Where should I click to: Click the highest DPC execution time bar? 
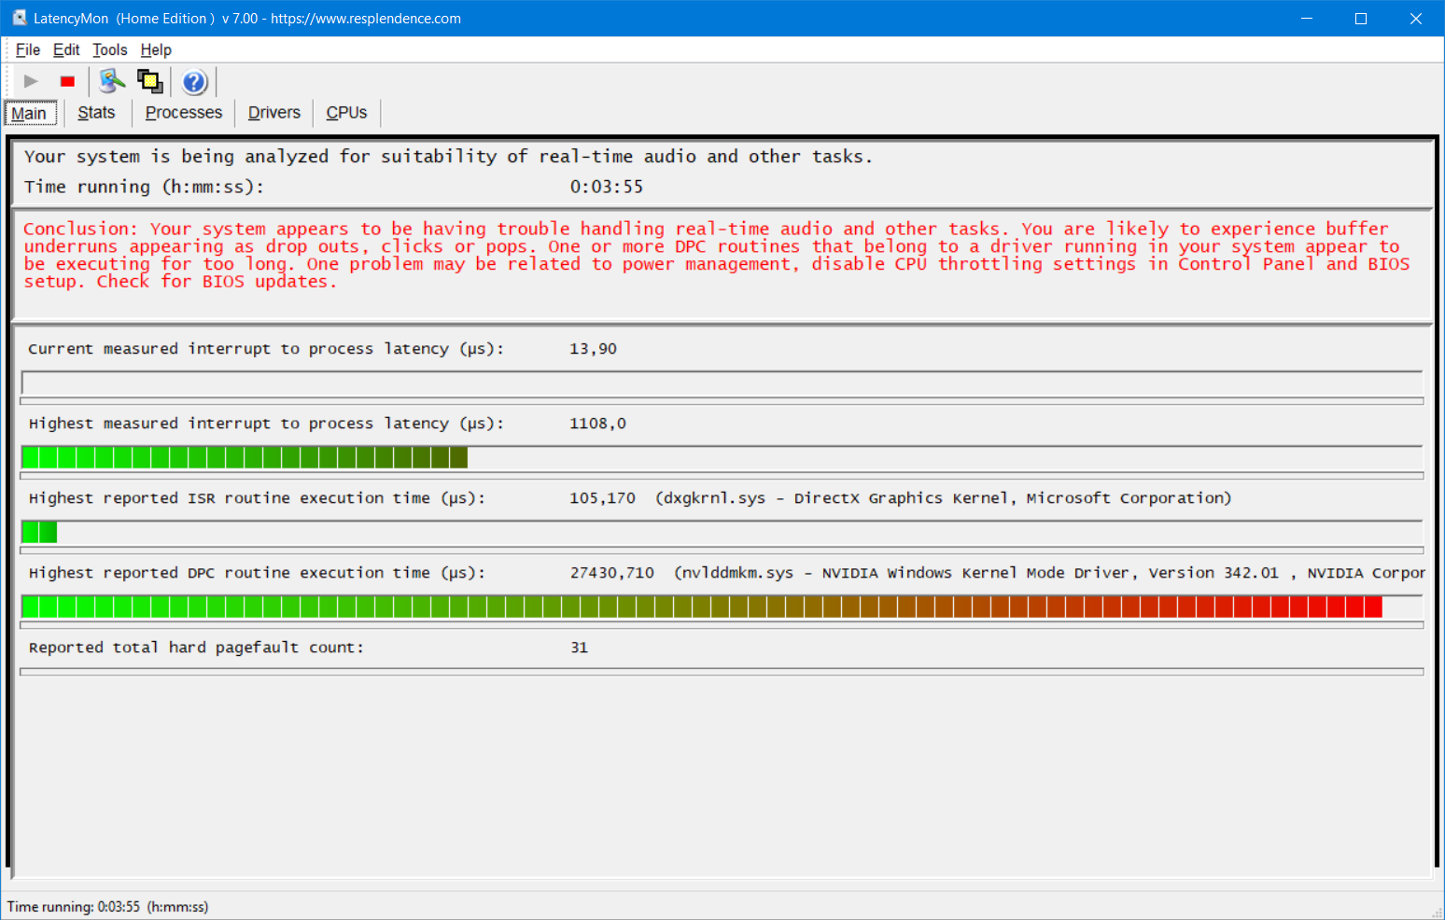point(700,607)
